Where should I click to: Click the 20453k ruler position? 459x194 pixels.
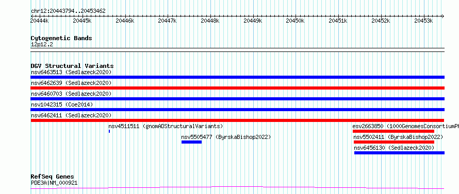click(x=423, y=21)
